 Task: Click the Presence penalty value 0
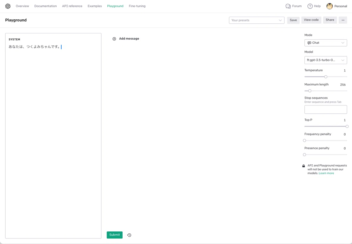tap(345, 149)
